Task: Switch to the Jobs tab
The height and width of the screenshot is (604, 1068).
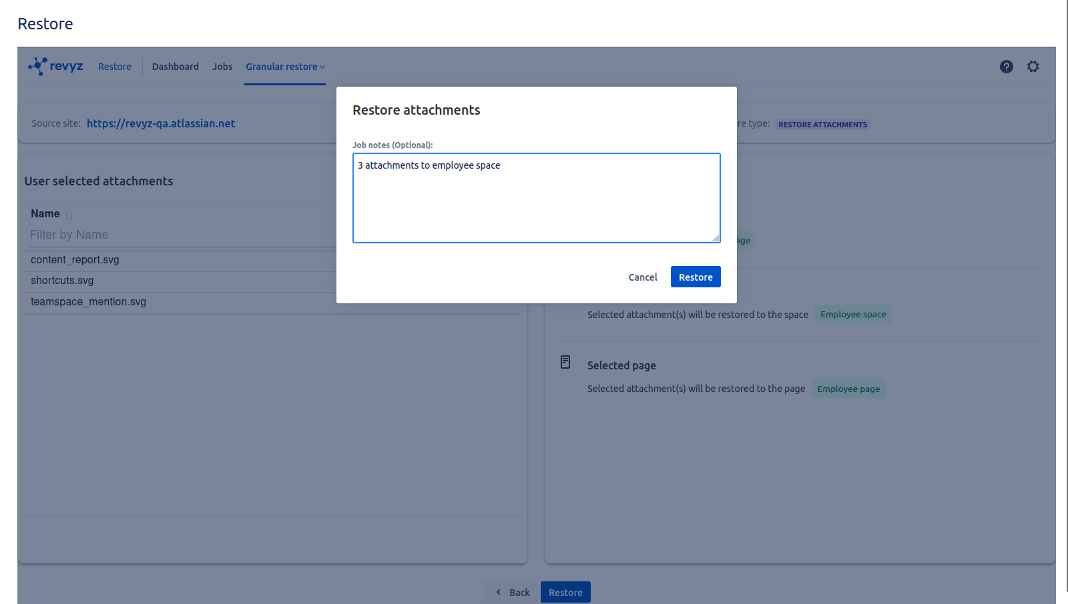Action: 222,67
